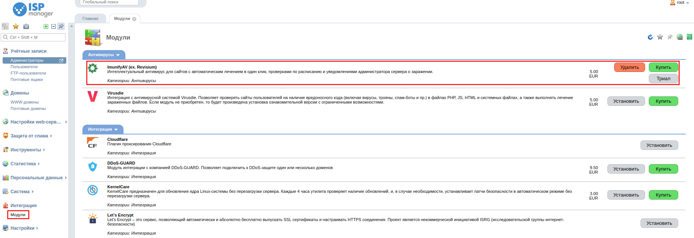Open Почтовые домены in the sidebar
Image resolution: width=694 pixels, height=238 pixels.
28,109
